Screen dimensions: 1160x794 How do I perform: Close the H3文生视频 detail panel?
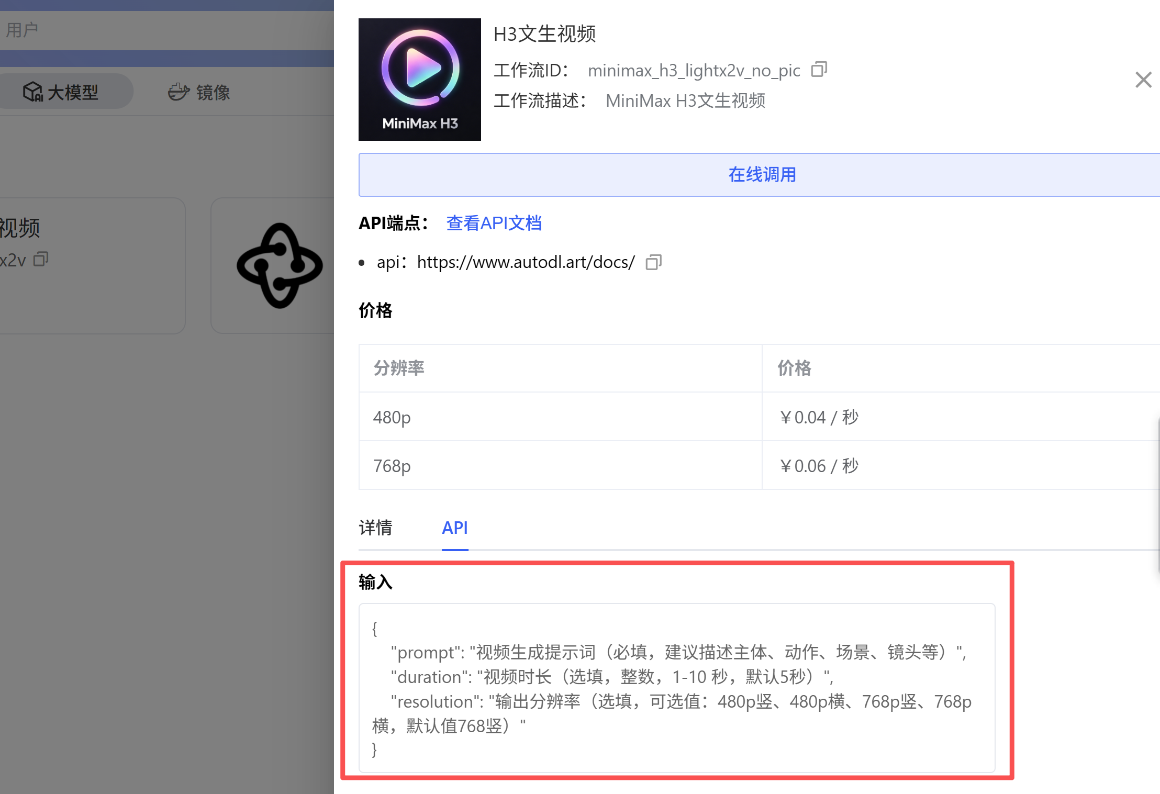point(1143,80)
